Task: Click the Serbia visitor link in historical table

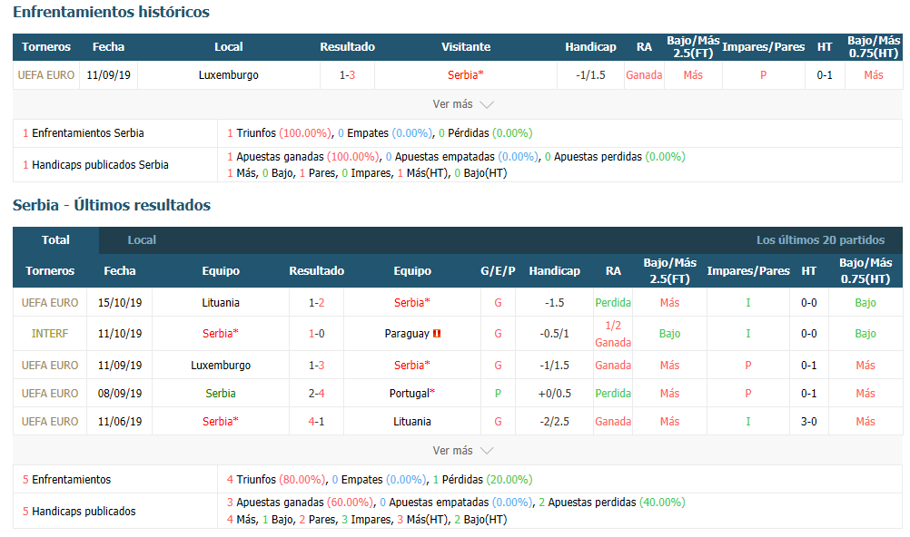Action: [x=466, y=74]
